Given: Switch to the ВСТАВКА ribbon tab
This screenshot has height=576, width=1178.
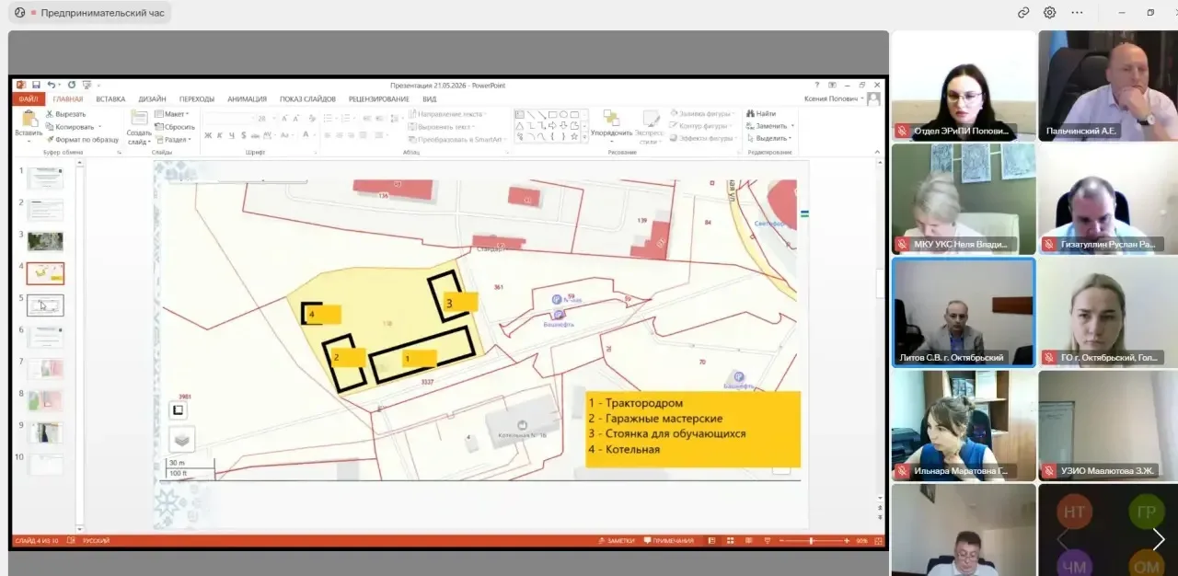Looking at the screenshot, I should [110, 98].
